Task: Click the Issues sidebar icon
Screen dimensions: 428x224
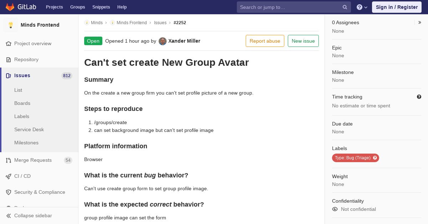Action: click(9, 75)
